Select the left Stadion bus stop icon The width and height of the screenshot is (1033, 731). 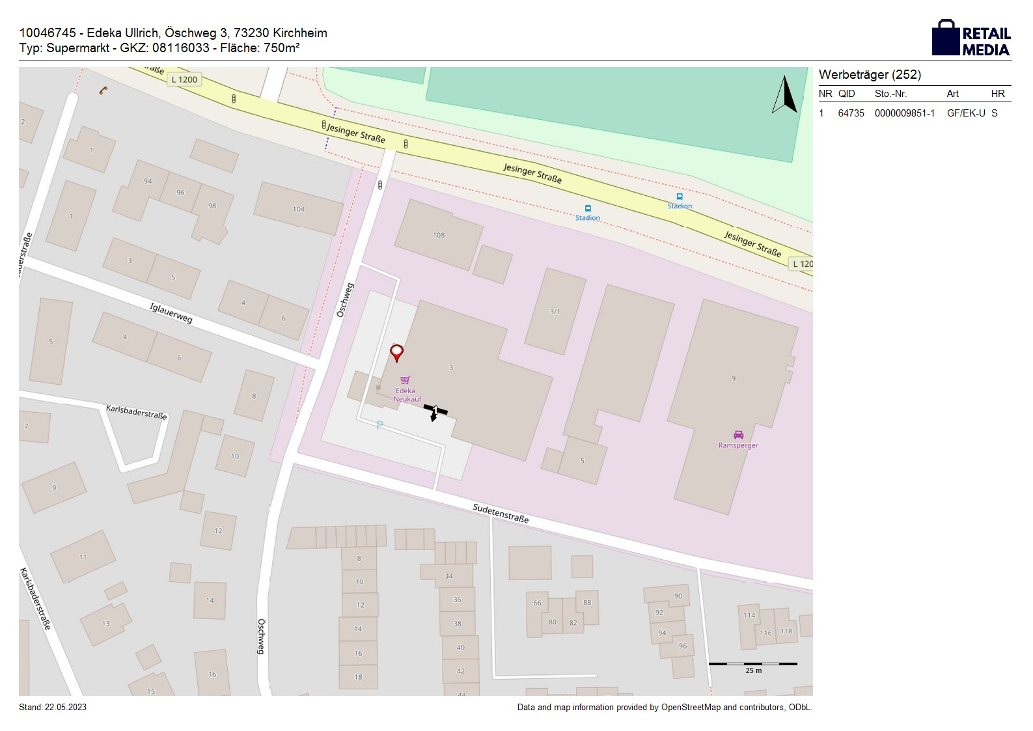click(x=588, y=209)
